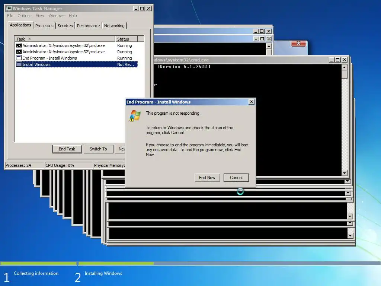
Task: Click the Install Windows task row icon
Action: click(x=19, y=64)
